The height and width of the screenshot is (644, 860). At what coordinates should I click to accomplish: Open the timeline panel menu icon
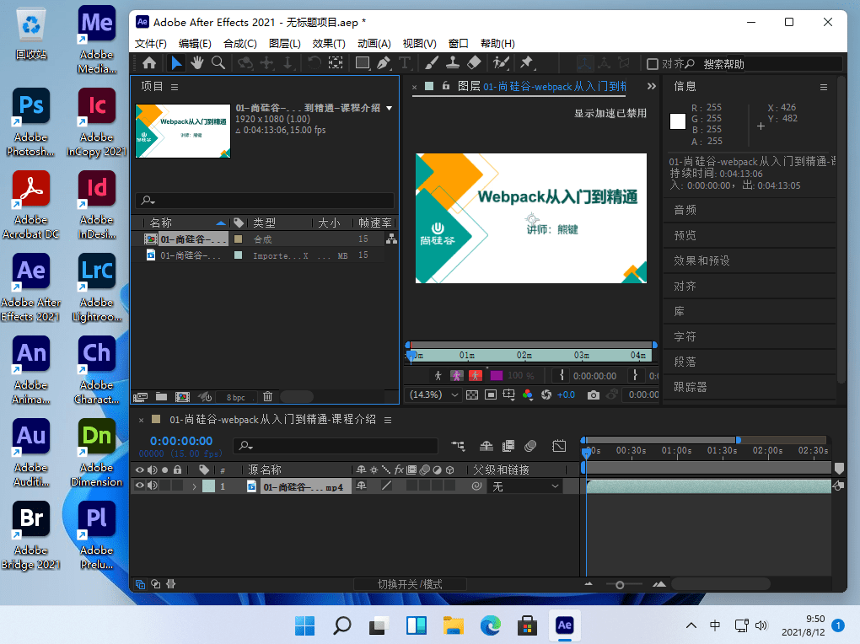coord(388,420)
